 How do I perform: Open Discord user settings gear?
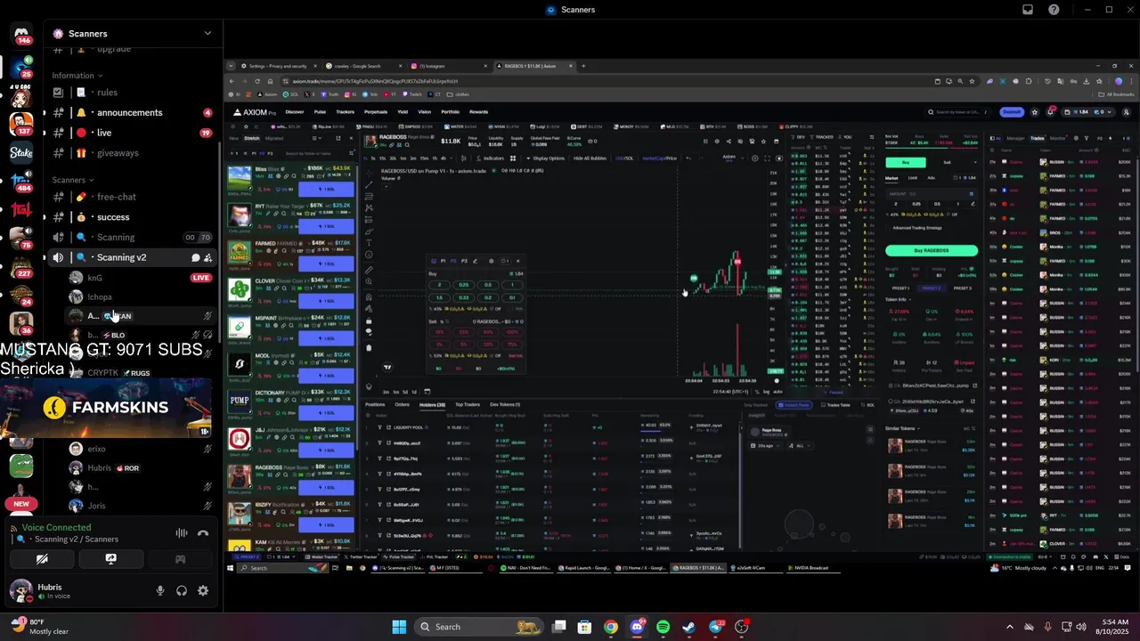point(203,590)
